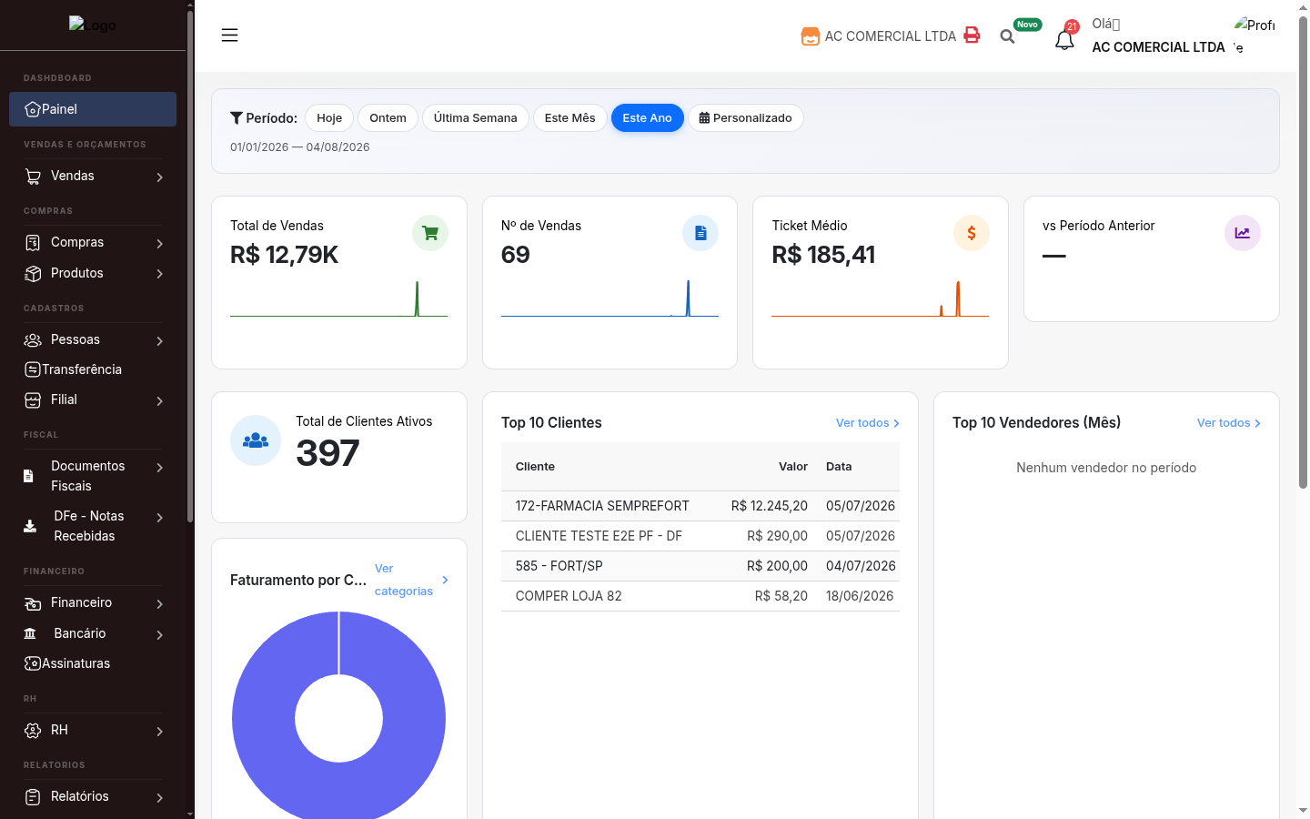Click the Documentos Fiscais file icon
1310x819 pixels.
pos(28,476)
